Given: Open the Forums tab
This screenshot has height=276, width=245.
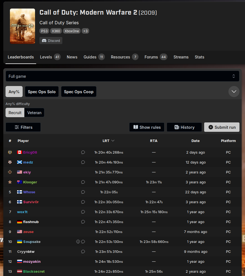Looking at the screenshot, I should click(x=156, y=57).
